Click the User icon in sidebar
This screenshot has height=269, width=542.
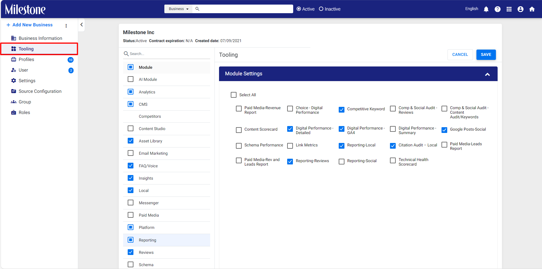(x=13, y=70)
